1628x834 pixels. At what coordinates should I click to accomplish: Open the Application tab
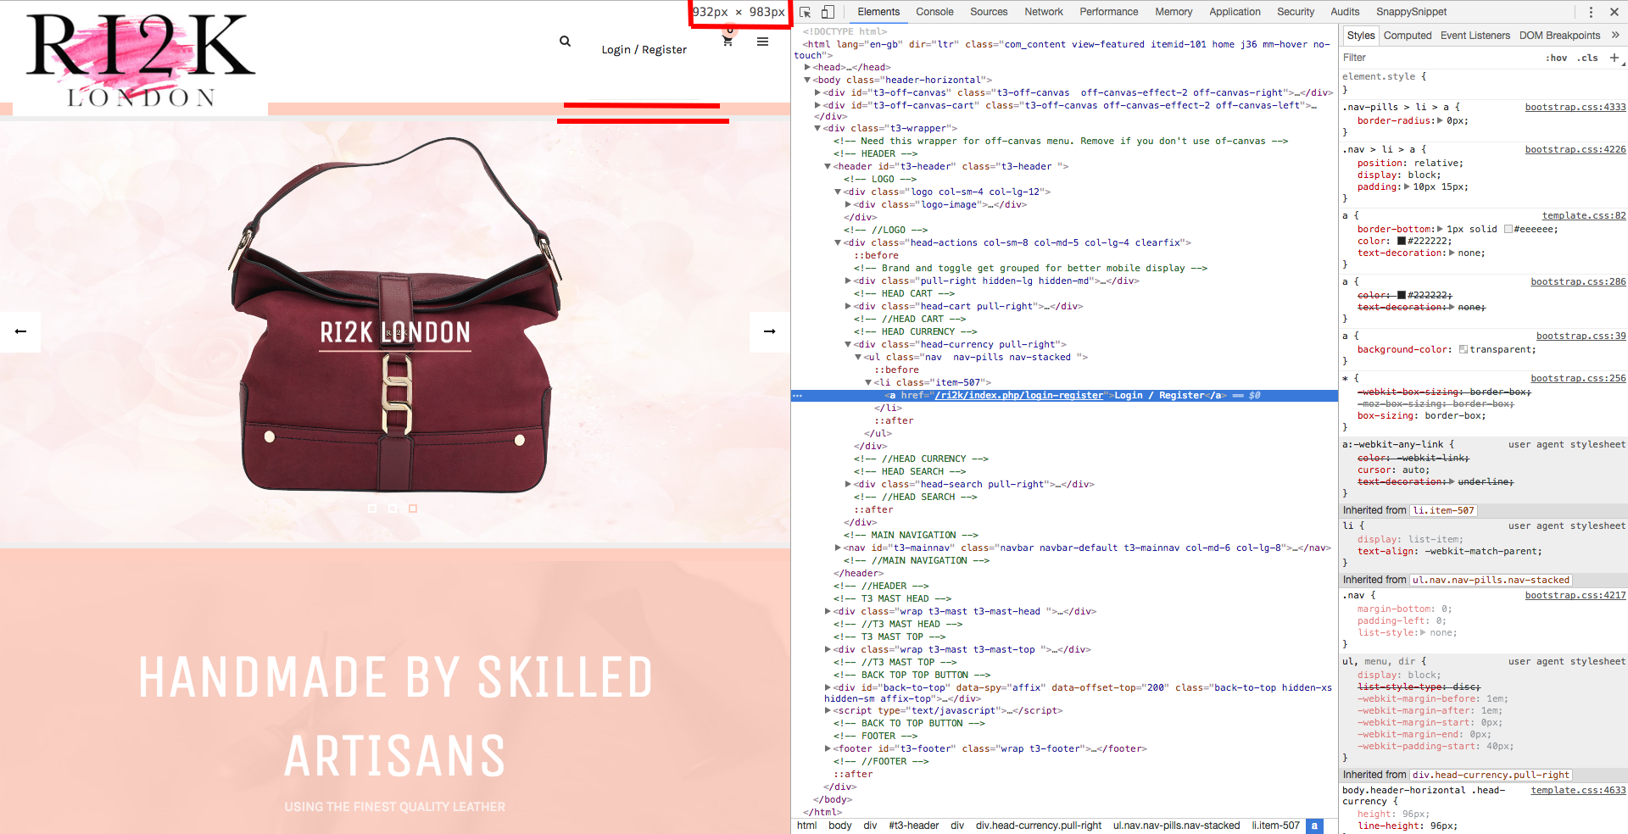(x=1235, y=12)
